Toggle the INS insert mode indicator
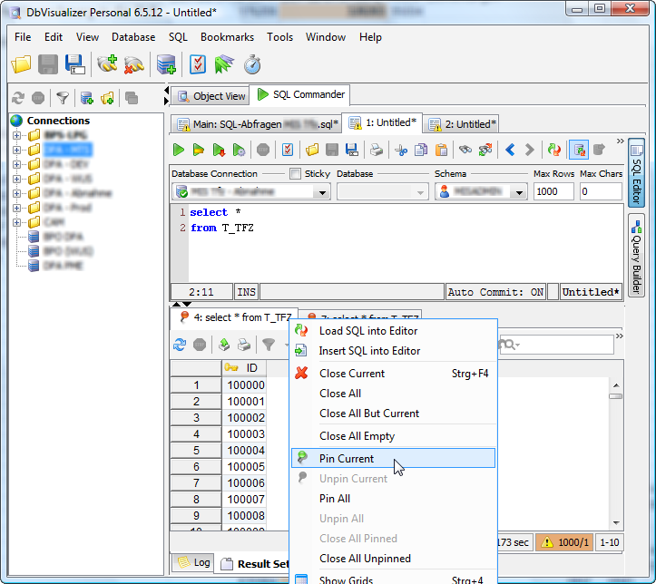 [247, 292]
